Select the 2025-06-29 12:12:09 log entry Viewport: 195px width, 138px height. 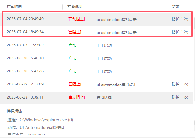click(25, 84)
